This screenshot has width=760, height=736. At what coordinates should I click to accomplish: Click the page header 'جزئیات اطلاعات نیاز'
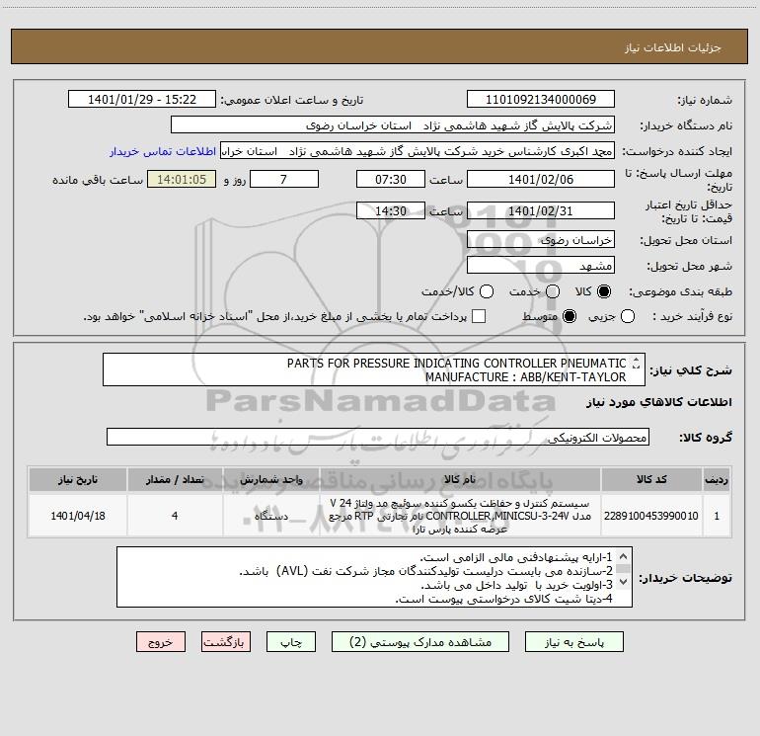pyautogui.click(x=672, y=47)
